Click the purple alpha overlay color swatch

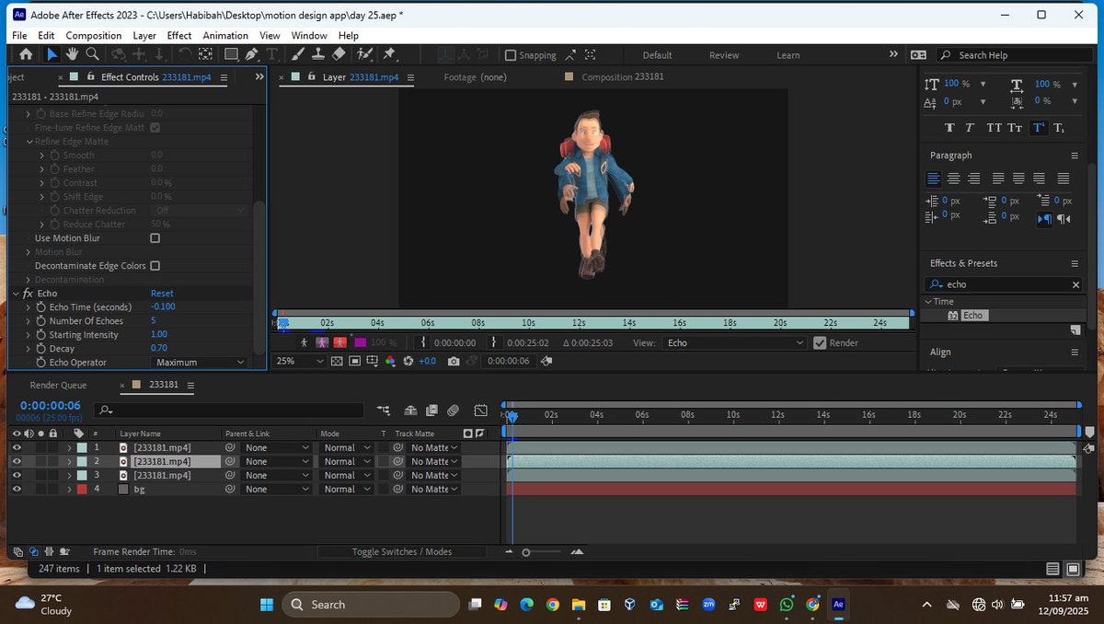tap(359, 342)
